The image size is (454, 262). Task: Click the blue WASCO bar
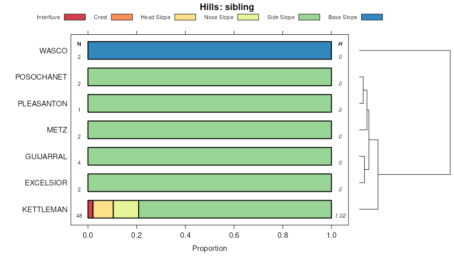tap(209, 50)
